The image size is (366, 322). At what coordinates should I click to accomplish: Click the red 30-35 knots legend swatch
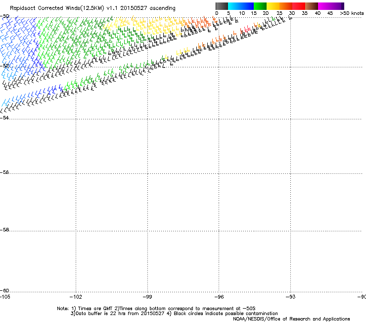pyautogui.click(x=299, y=6)
